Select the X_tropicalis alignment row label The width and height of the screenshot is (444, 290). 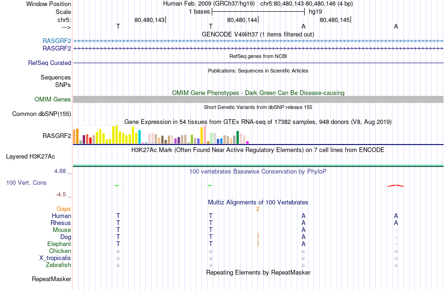tap(55, 258)
